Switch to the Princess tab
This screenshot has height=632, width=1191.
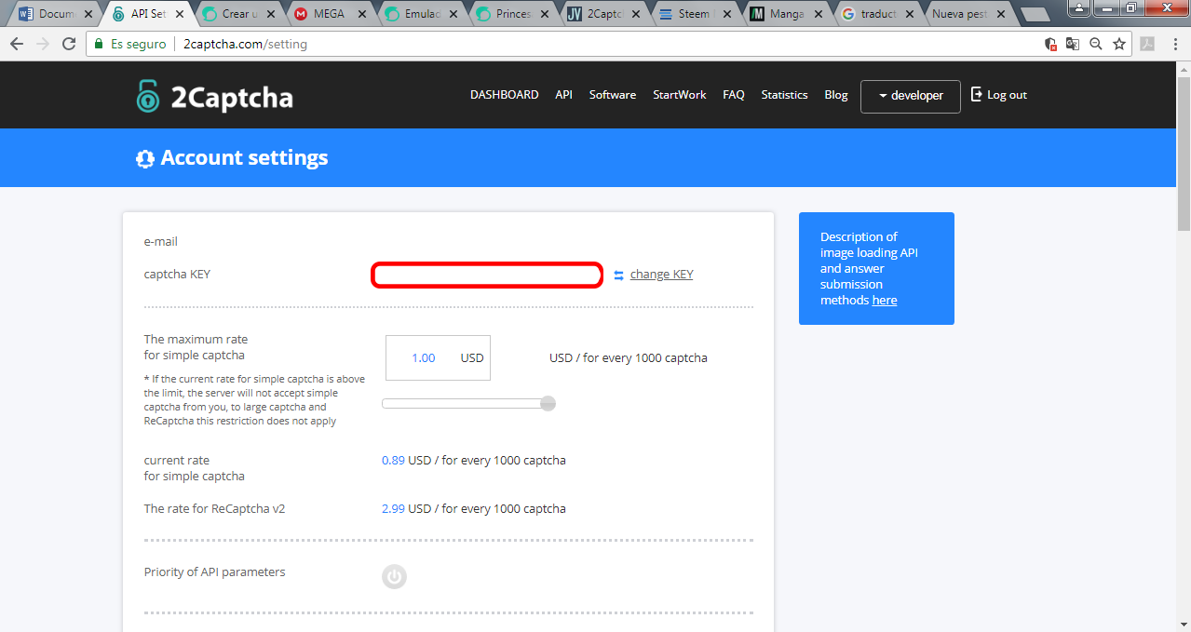[511, 15]
